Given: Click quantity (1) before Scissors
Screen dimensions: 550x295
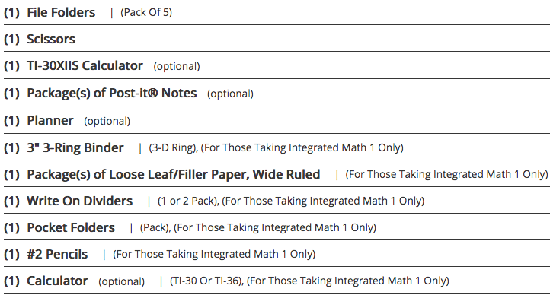Looking at the screenshot, I should coord(11,40).
